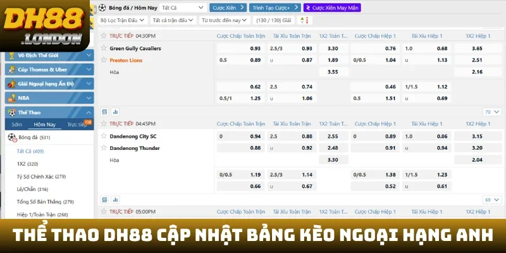Bet Dandenong first-half draw odds 2.04
The image size is (506, 253).
pyautogui.click(x=478, y=160)
